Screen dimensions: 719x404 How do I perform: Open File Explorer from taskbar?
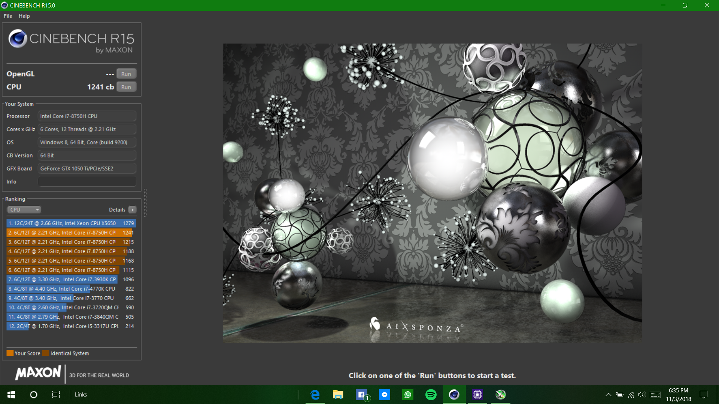(338, 395)
